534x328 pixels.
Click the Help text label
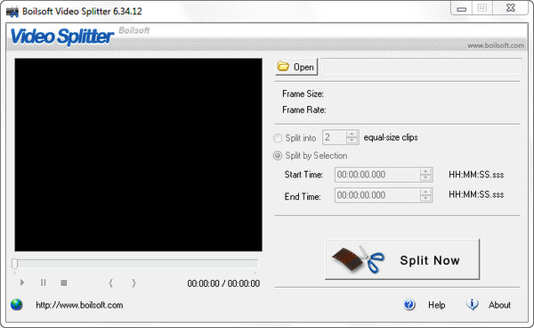coord(437,305)
